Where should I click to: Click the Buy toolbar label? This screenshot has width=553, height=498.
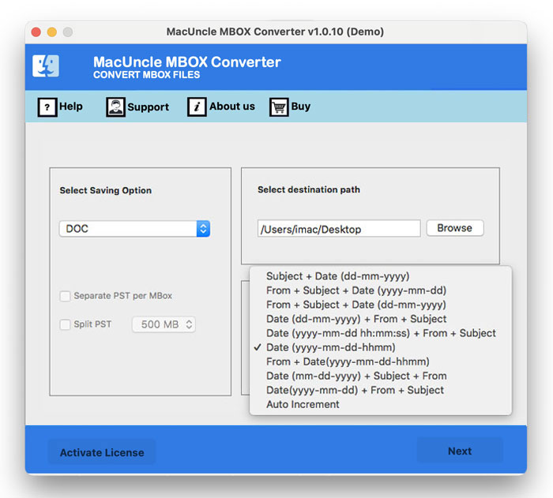click(301, 106)
